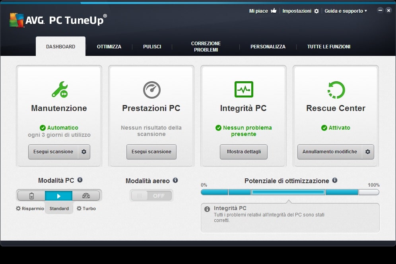Open Rescue Center settings gear

tap(368, 152)
